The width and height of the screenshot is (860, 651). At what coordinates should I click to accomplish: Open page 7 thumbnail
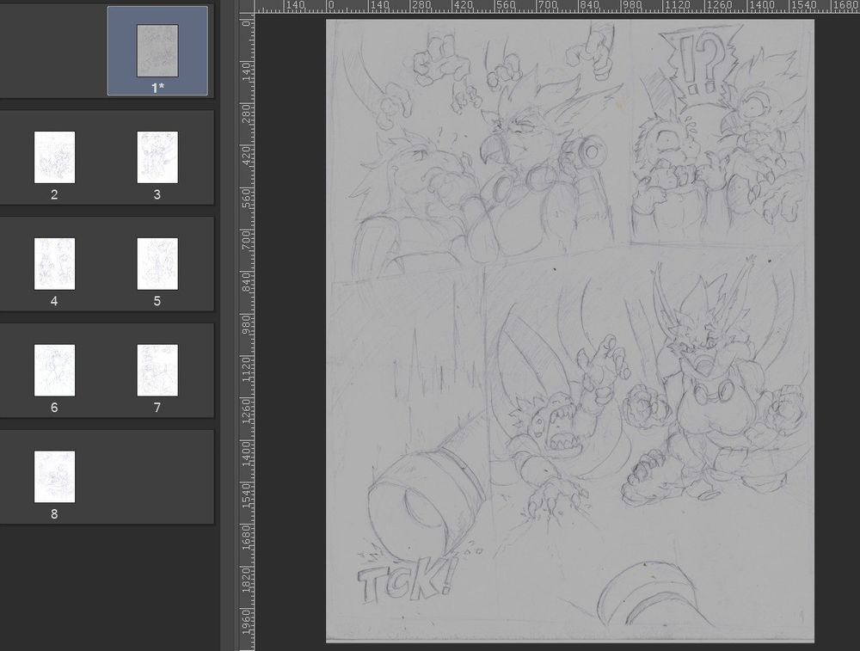pos(157,370)
